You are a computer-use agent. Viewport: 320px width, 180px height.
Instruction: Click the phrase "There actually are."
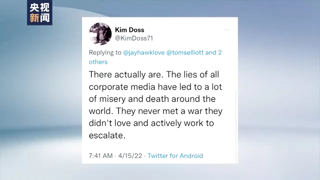pos(126,74)
